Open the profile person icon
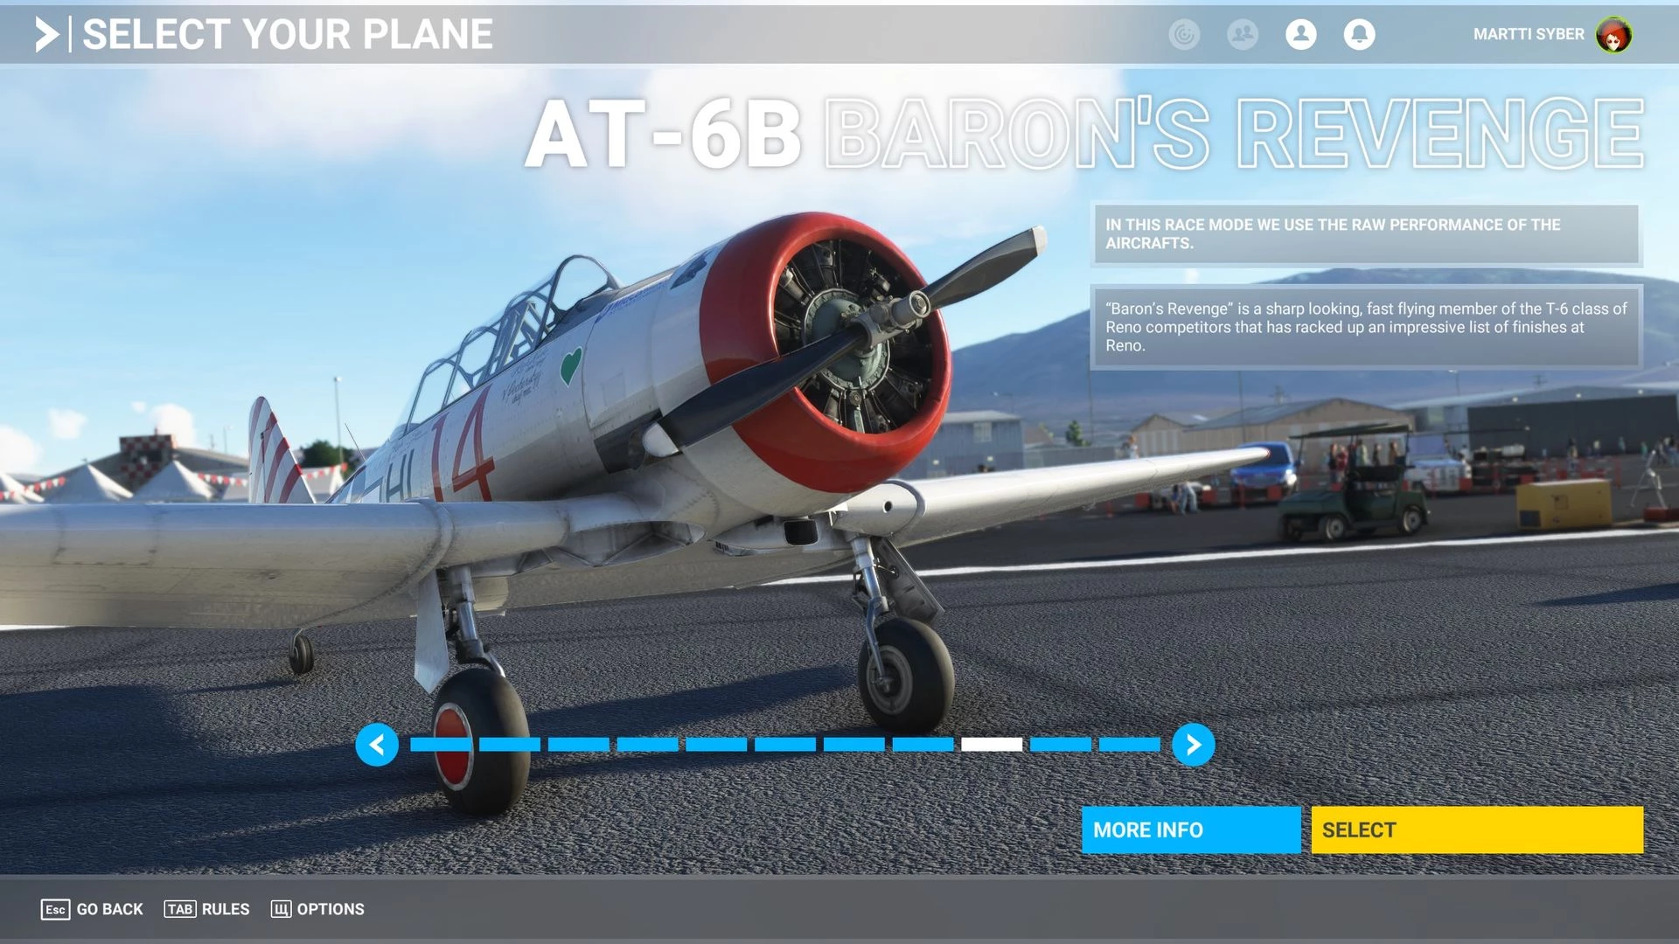The image size is (1679, 944). point(1300,34)
